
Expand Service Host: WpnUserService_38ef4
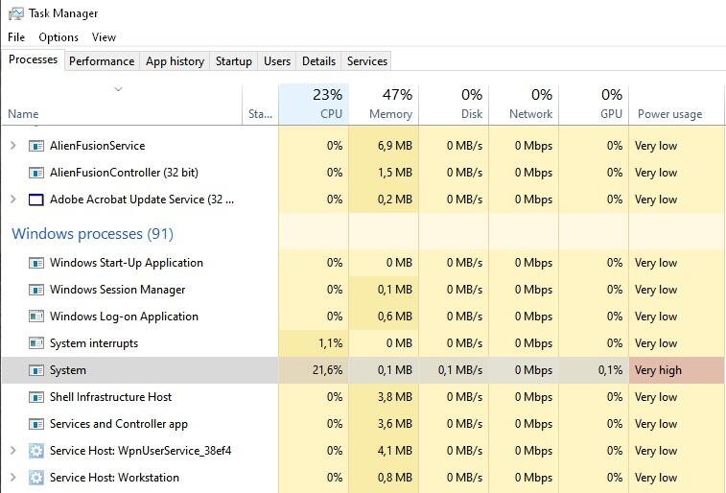(x=12, y=451)
